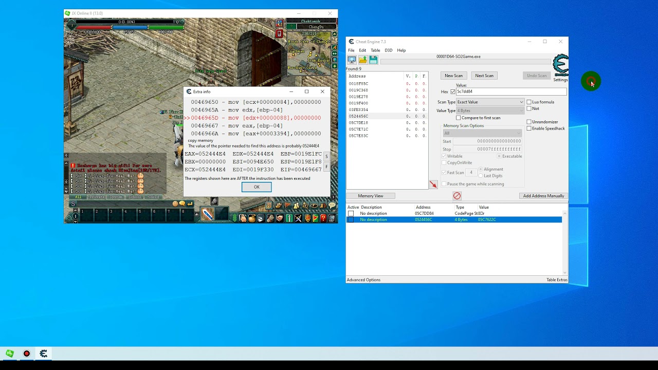This screenshot has height=370, width=658.
Task: Switch to the Private chat tab
Action: click(x=97, y=197)
